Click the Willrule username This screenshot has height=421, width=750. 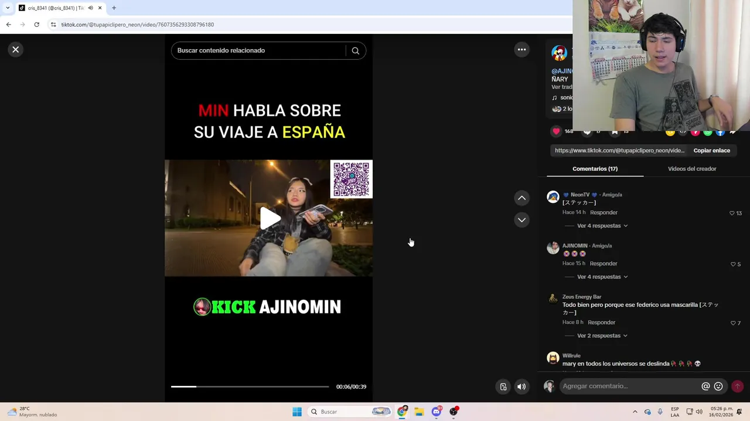point(571,356)
